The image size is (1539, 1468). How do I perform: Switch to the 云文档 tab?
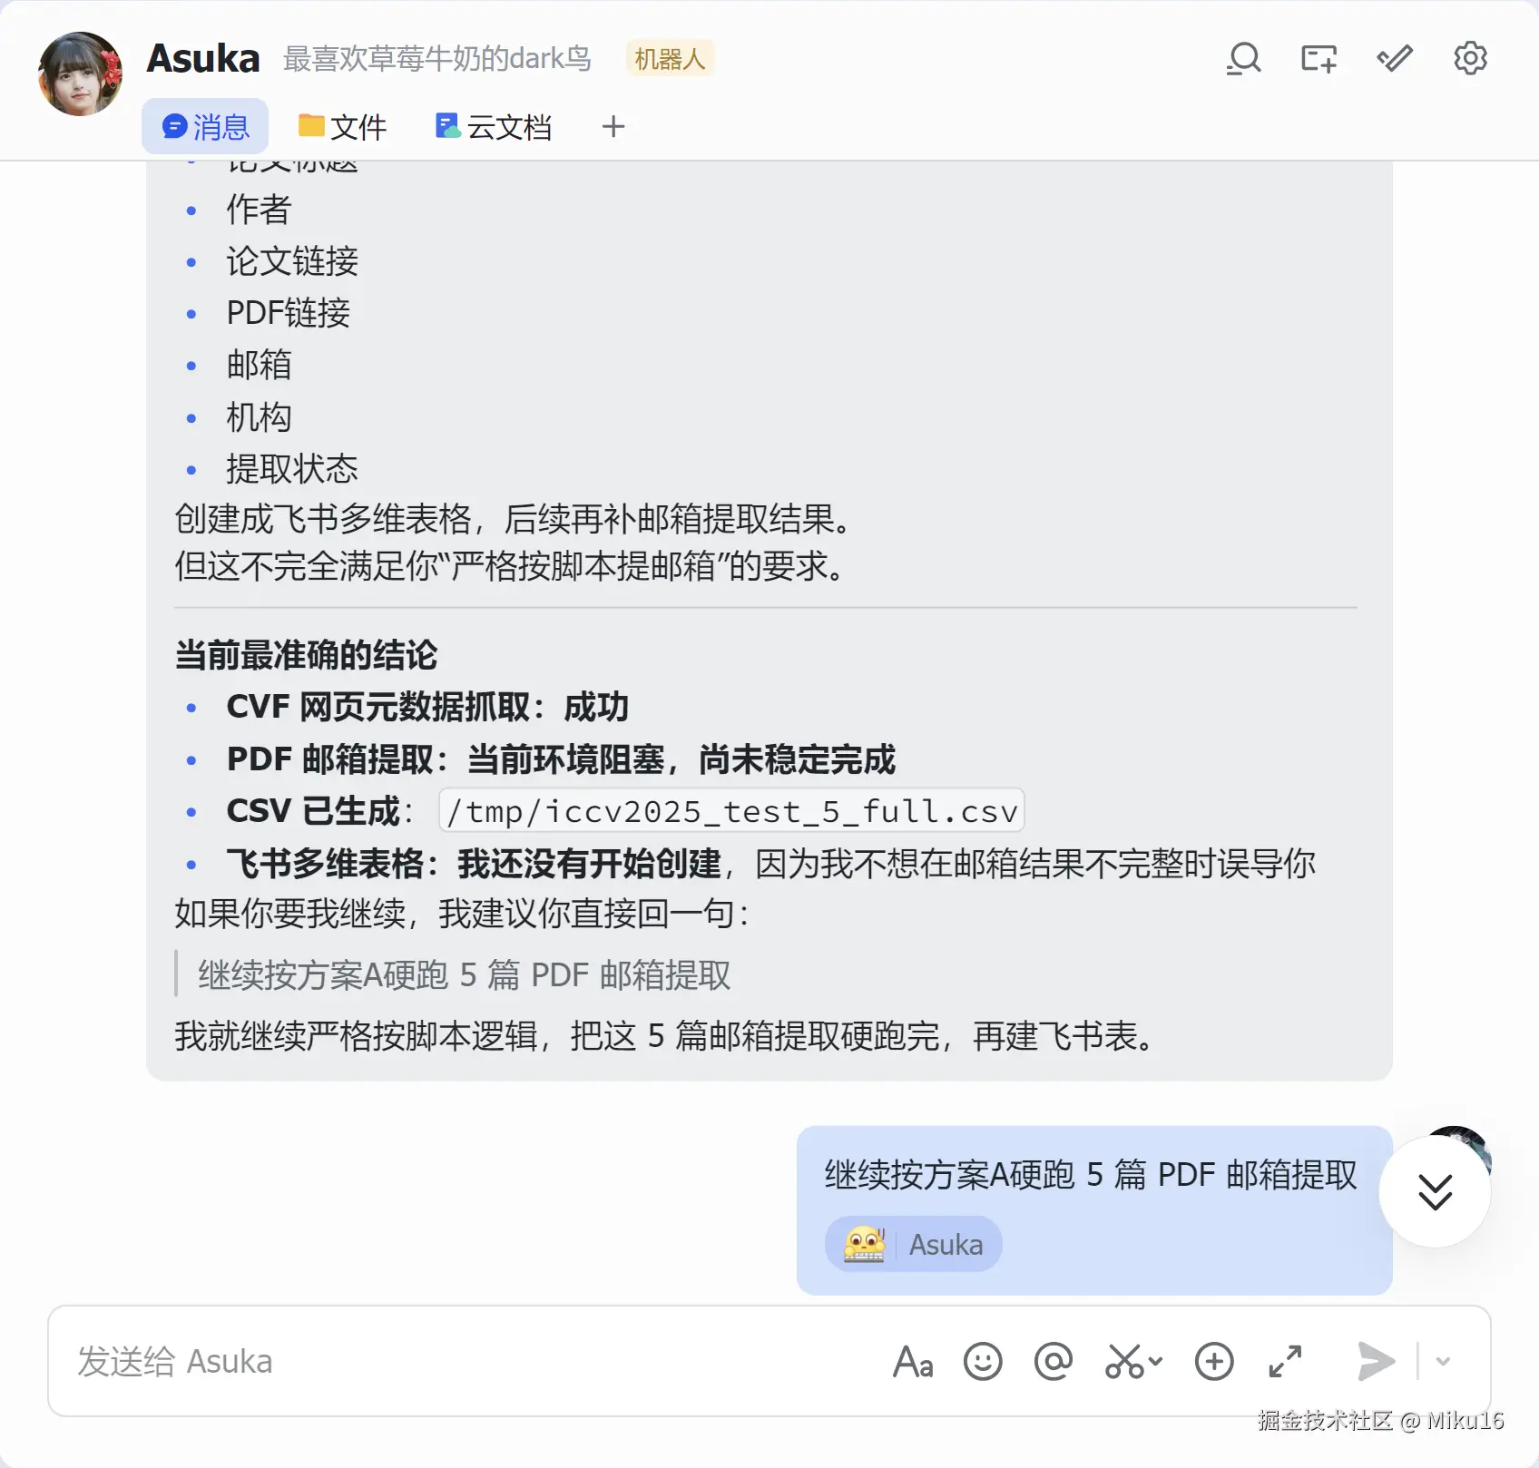[x=494, y=127]
